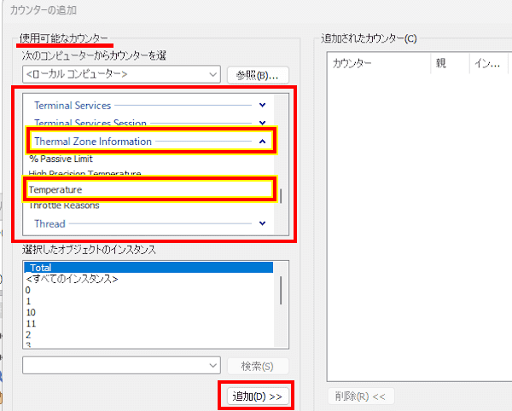Screen dimensions: 512x411
Task: Select the % Passive Limit counter
Action: pyautogui.click(x=61, y=159)
